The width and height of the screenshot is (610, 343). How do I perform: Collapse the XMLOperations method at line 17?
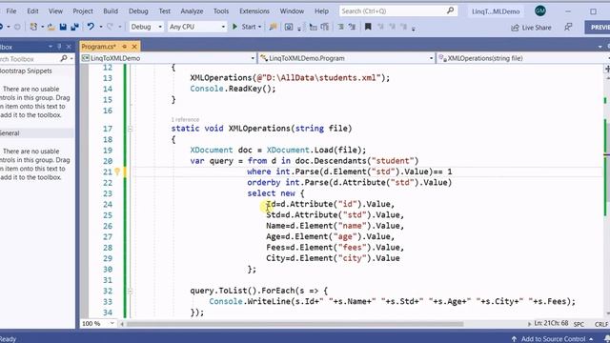131,129
